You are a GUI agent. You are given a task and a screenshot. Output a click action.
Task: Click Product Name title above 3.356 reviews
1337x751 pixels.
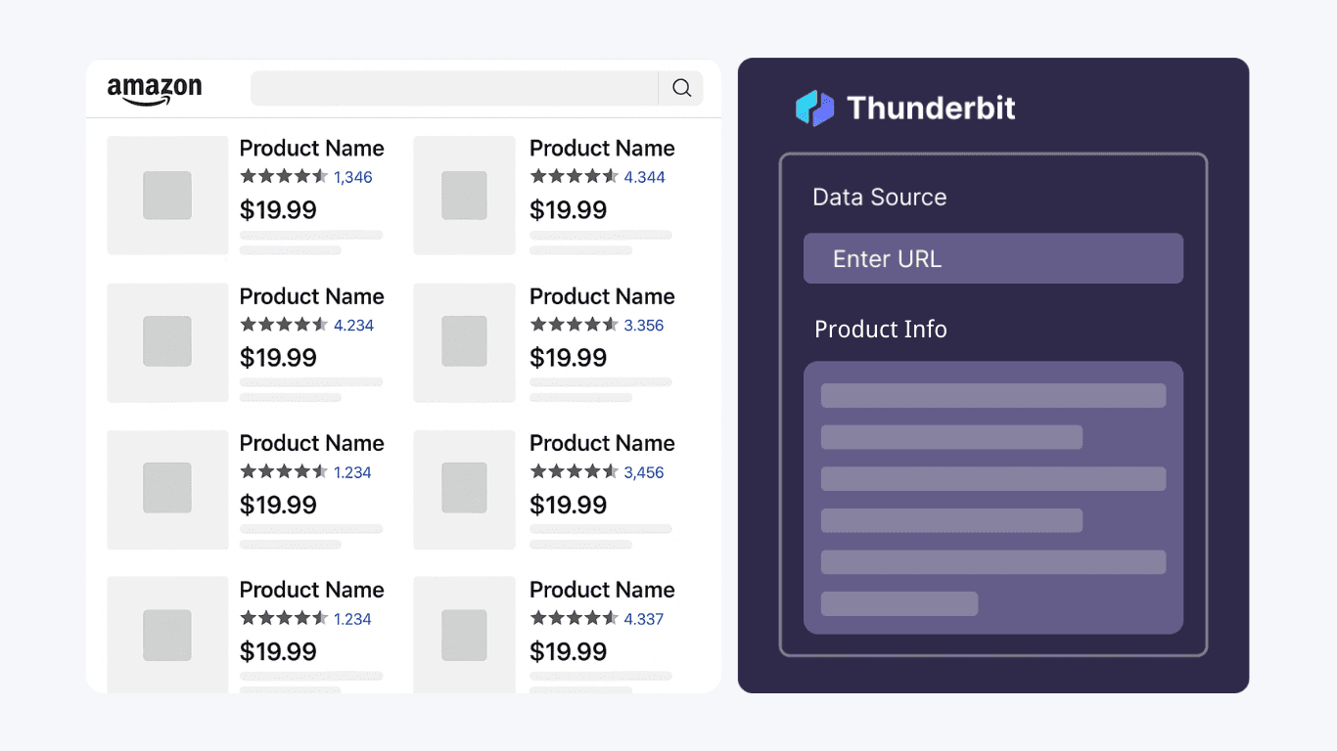(x=602, y=296)
